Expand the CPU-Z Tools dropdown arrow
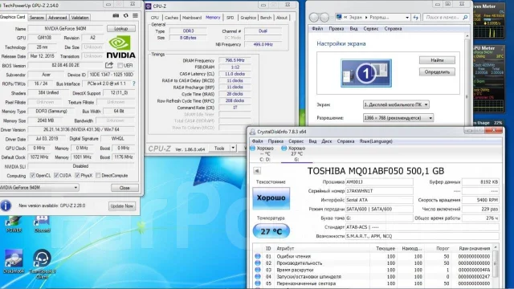The image size is (514, 289). [233, 148]
